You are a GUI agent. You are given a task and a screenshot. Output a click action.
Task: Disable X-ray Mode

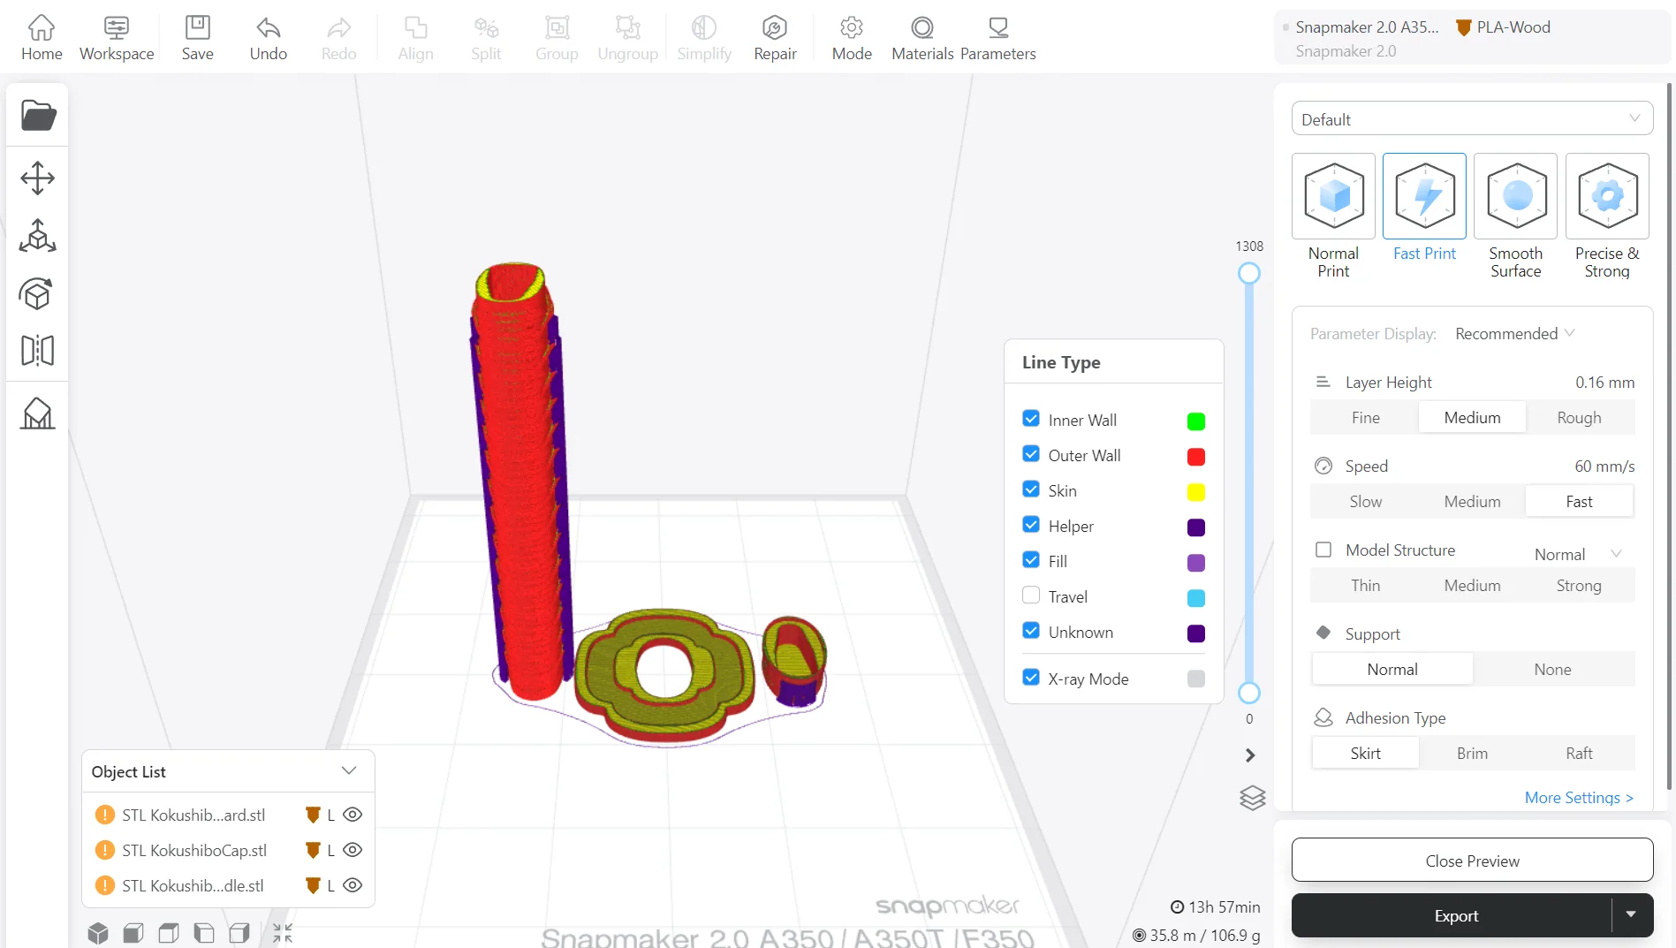tap(1031, 678)
